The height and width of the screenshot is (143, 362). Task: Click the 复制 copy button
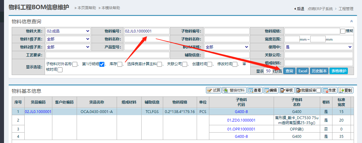pos(346,90)
